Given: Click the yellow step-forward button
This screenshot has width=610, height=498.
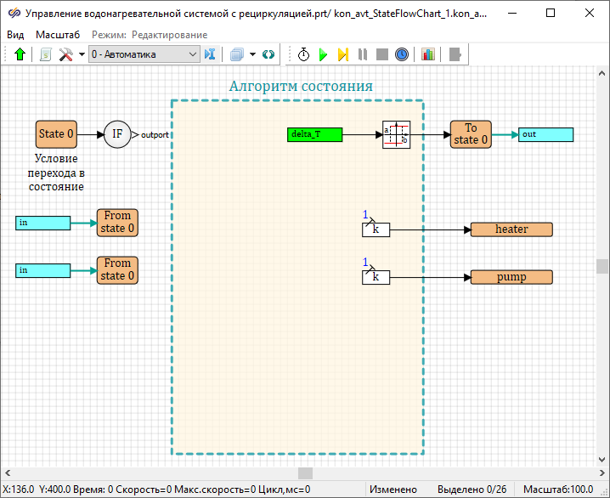Looking at the screenshot, I should pyautogui.click(x=342, y=54).
